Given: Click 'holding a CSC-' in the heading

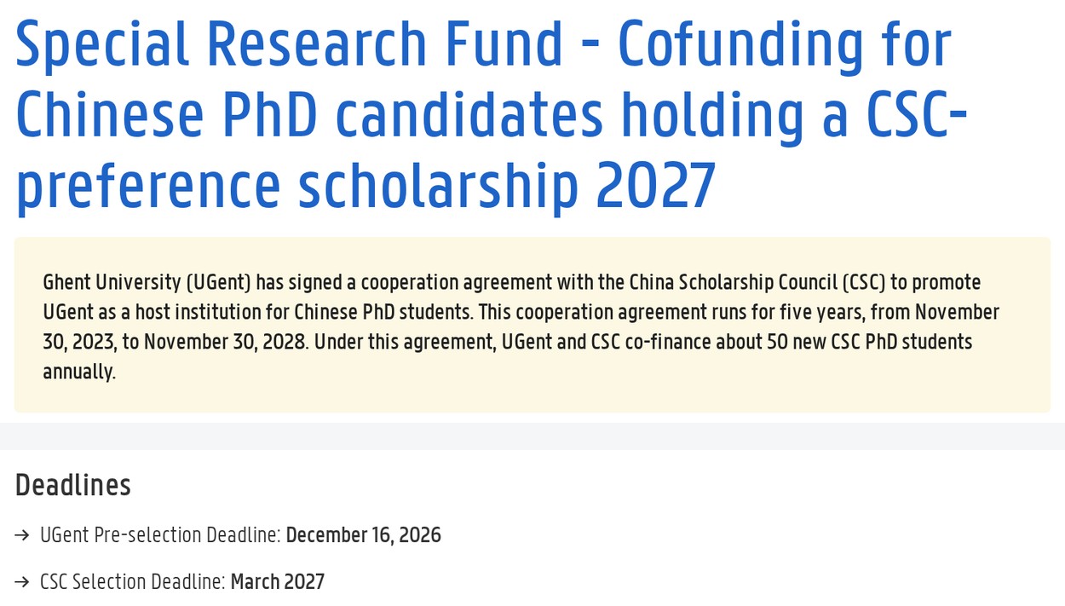Looking at the screenshot, I should [x=794, y=115].
